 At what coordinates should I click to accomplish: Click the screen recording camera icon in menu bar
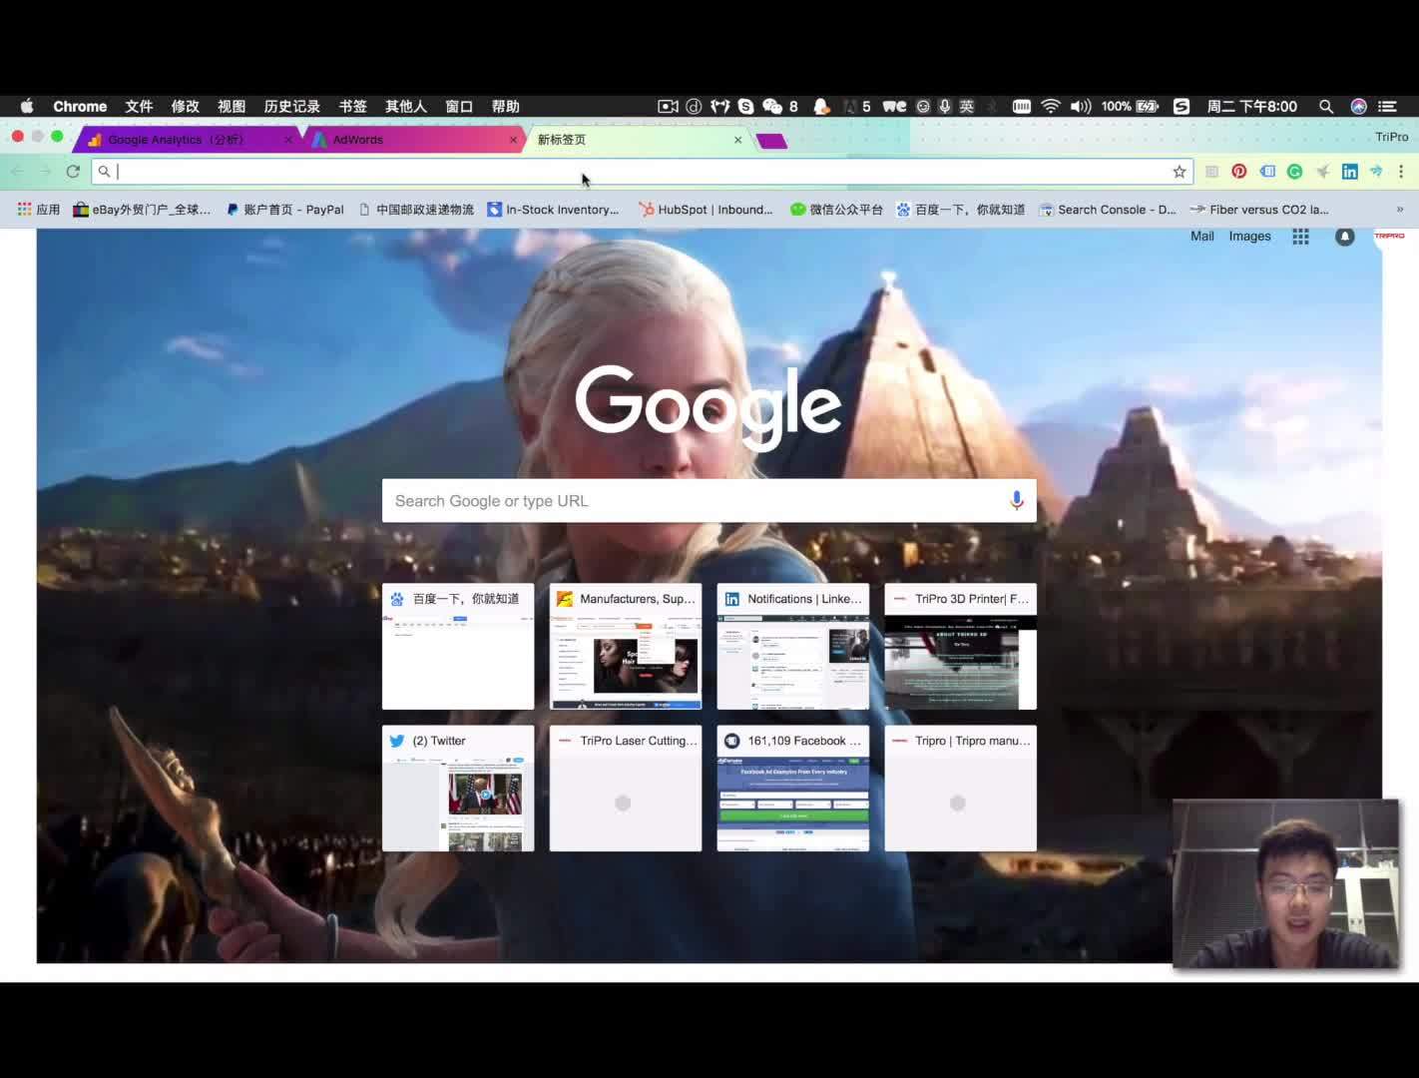point(668,107)
